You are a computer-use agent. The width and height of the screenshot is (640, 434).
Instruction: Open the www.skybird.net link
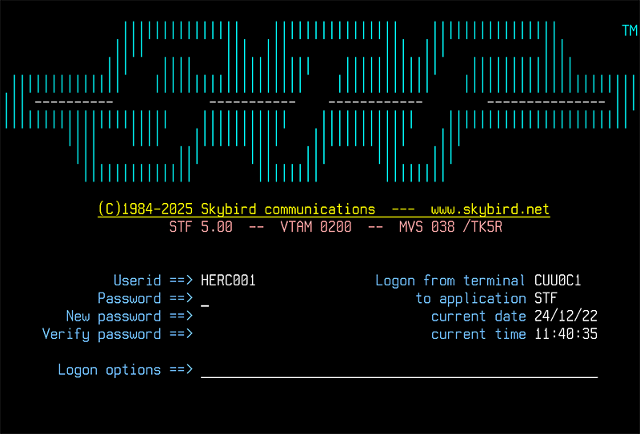490,209
